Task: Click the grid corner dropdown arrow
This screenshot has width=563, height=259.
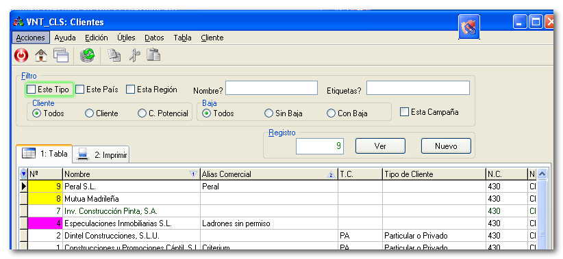Action: [24, 174]
